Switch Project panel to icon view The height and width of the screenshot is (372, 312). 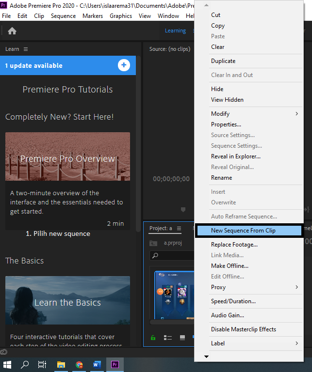coord(182,338)
